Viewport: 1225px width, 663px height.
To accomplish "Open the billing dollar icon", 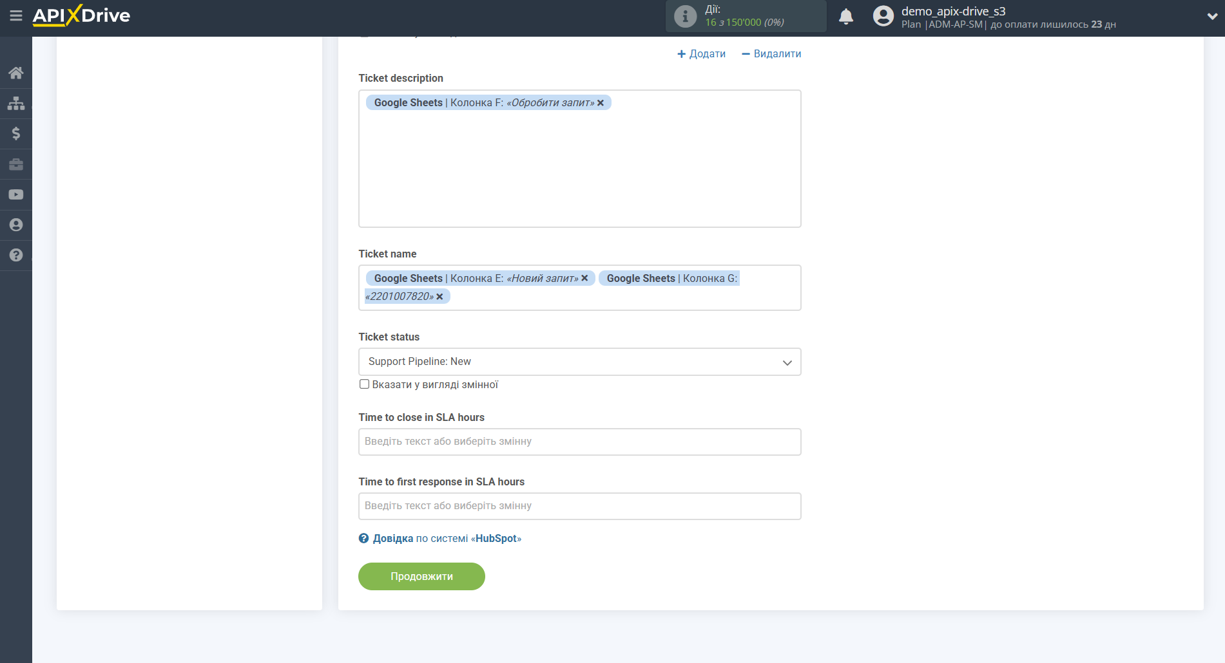I will (16, 133).
